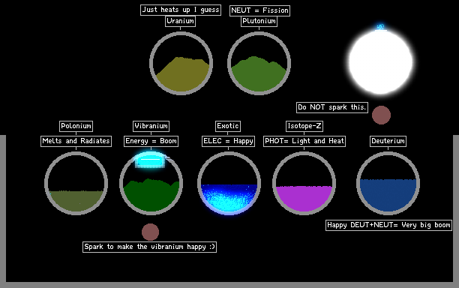Click the glowing cyan emitter inside Vibranium
The width and height of the screenshot is (459, 288).
(x=149, y=160)
